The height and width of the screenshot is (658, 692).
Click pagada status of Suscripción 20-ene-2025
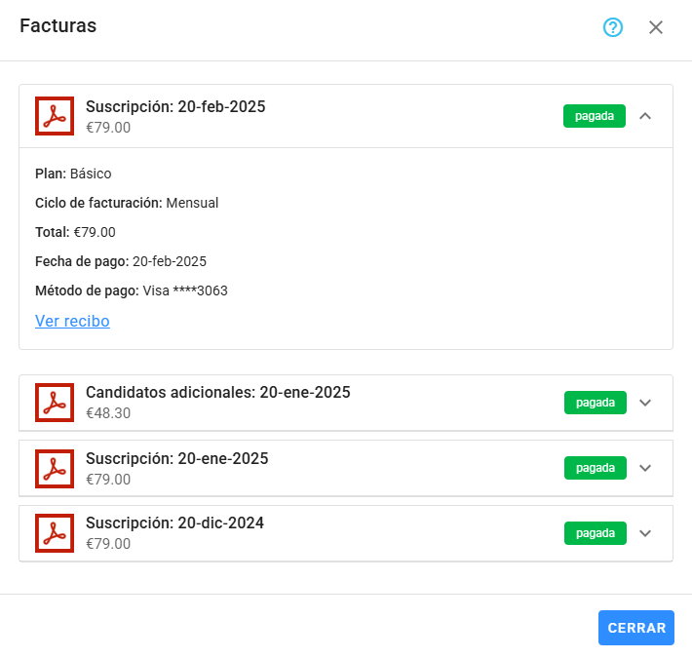coord(595,468)
